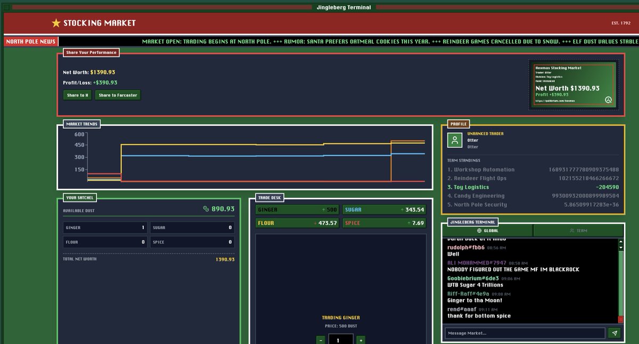Click the Goobiebrium#6de3 username in chat
Screen dimensions: 639x344
tap(473, 278)
